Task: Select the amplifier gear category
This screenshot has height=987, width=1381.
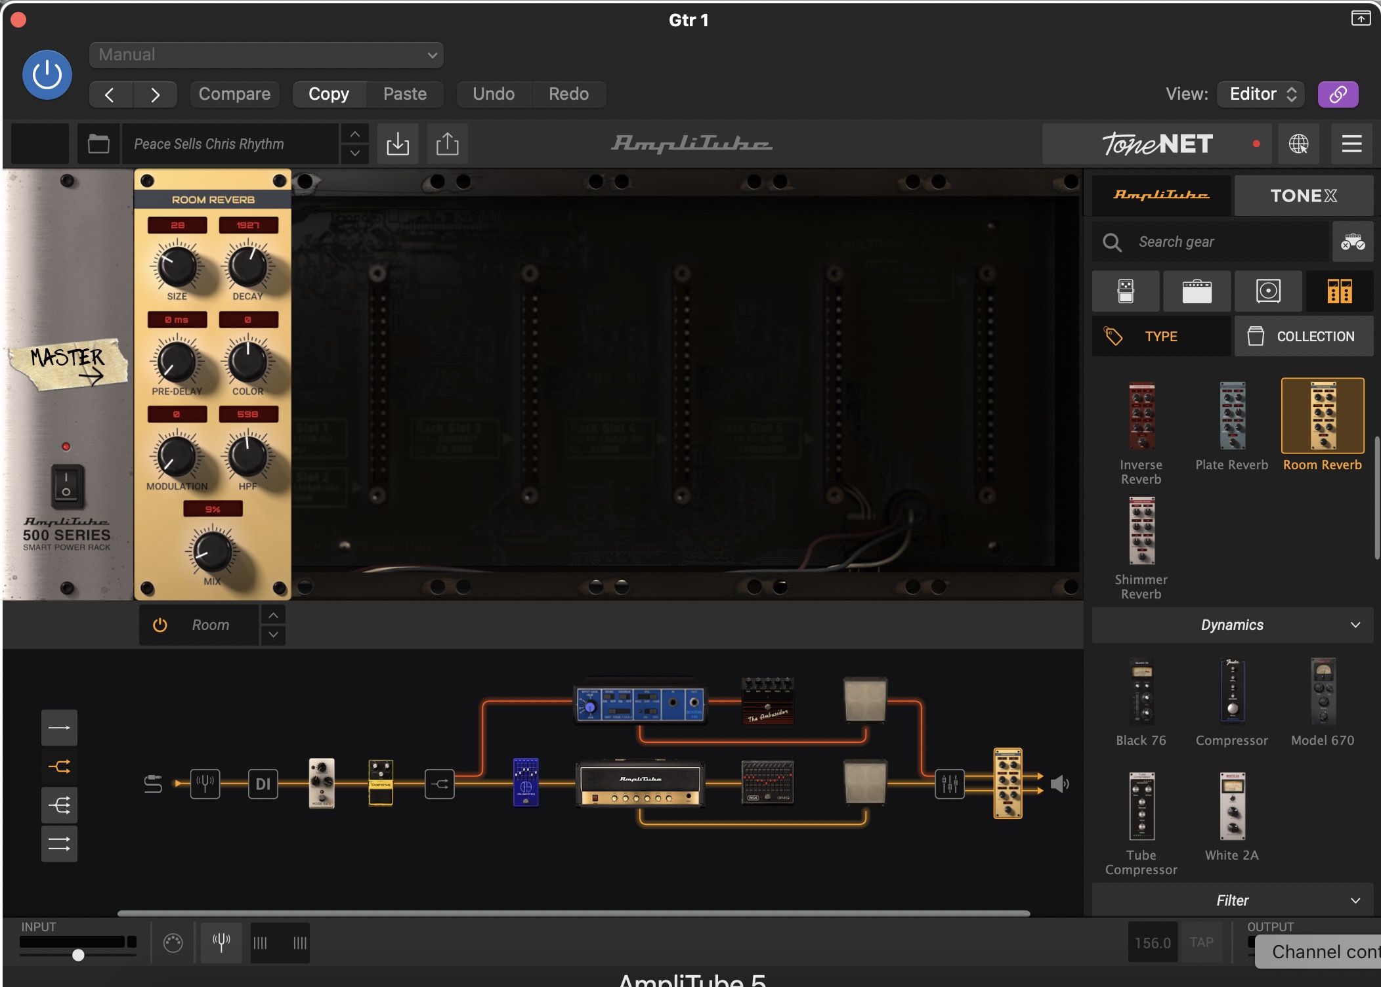Action: pyautogui.click(x=1197, y=291)
